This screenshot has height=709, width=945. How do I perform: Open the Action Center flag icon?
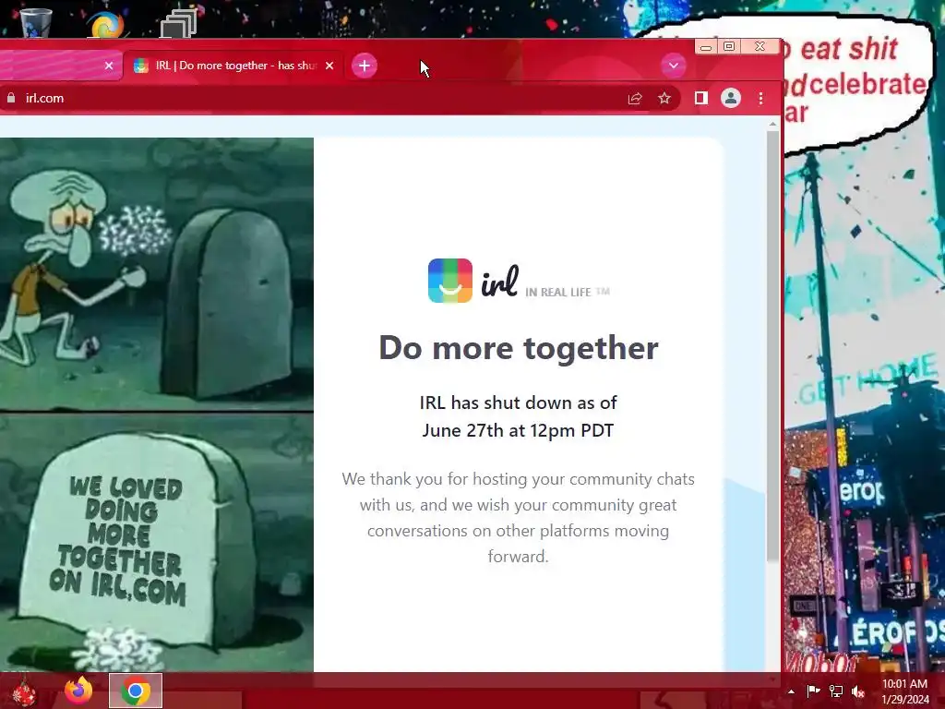[813, 691]
